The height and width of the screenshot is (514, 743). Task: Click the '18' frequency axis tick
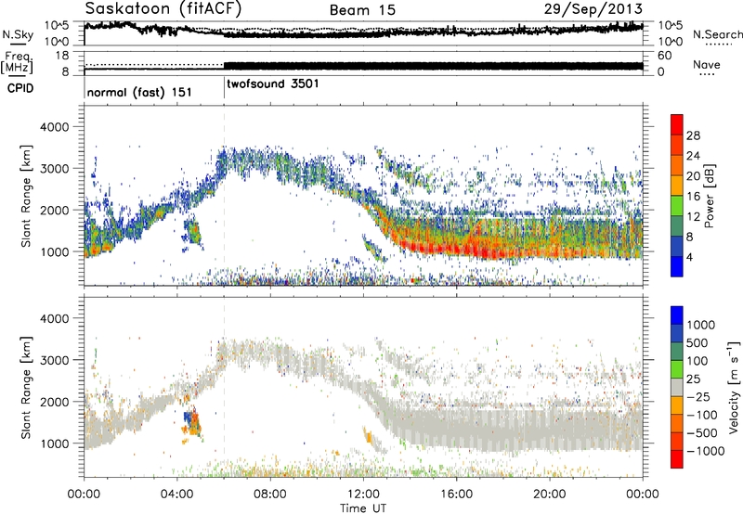62,55
